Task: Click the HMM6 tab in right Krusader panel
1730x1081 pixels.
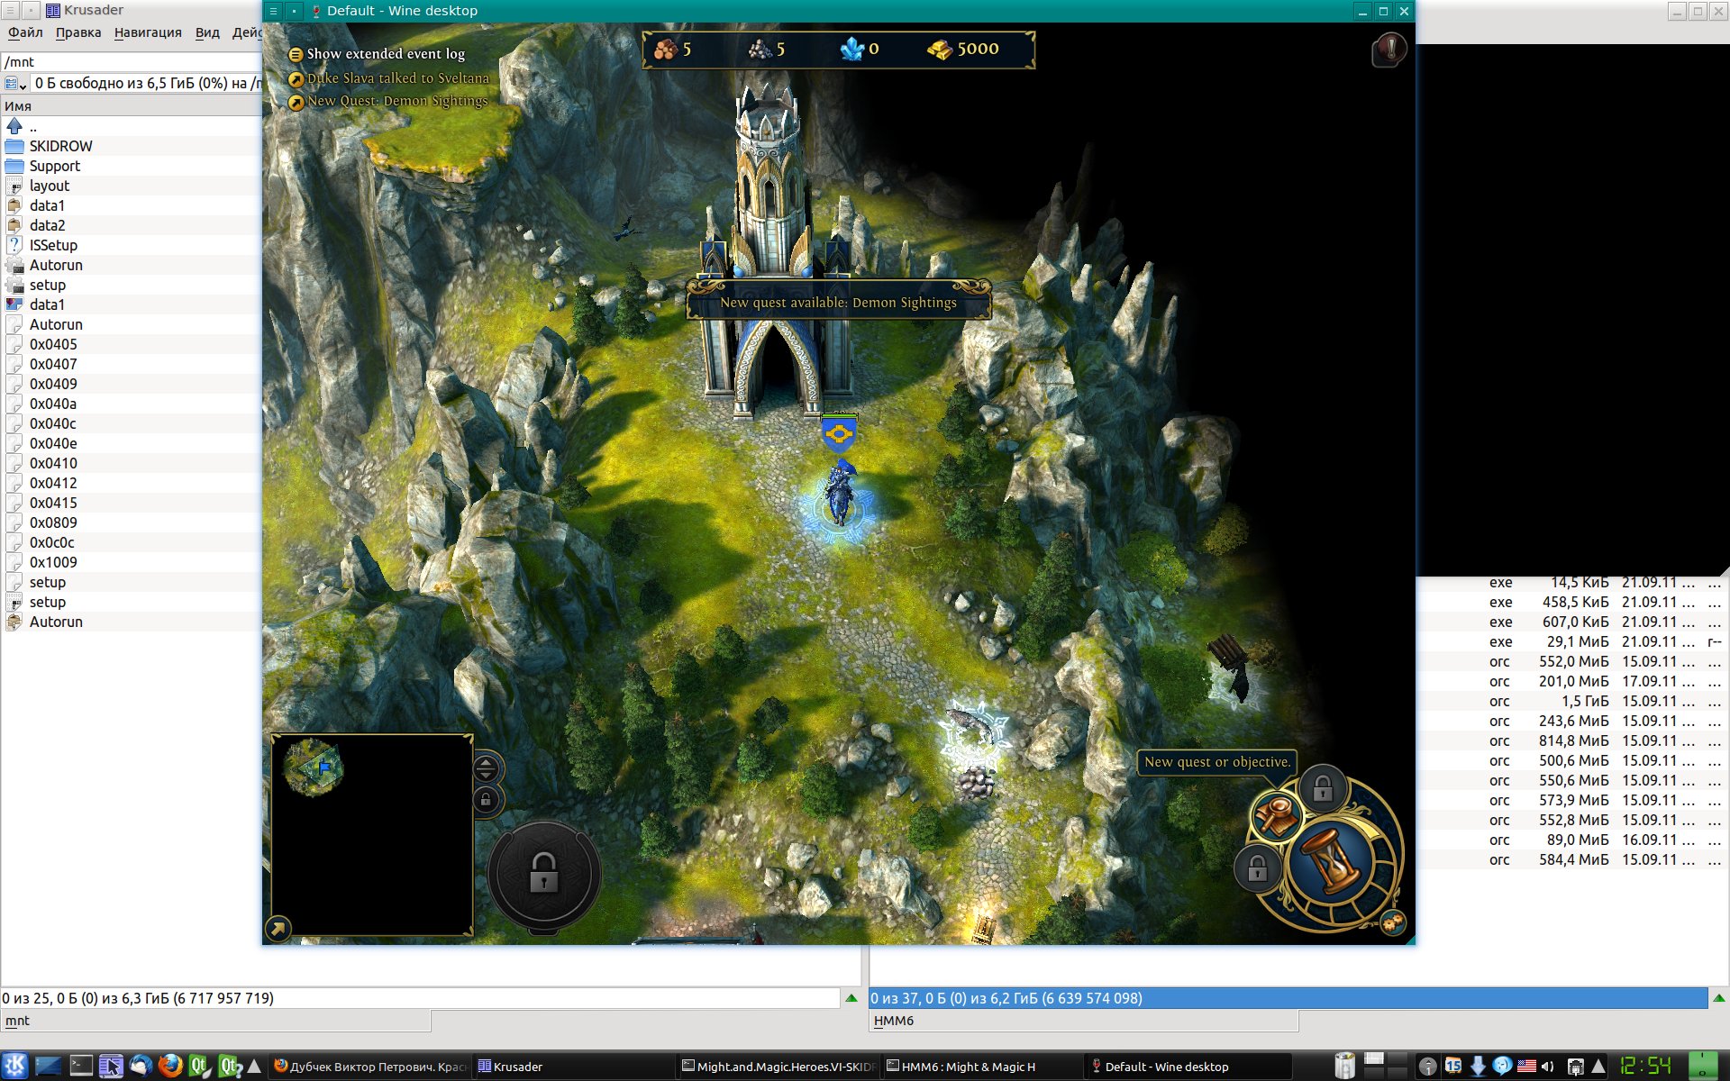Action: [1084, 1021]
